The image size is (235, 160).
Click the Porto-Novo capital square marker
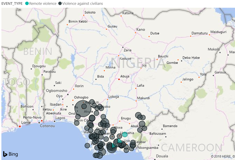pos(42,121)
